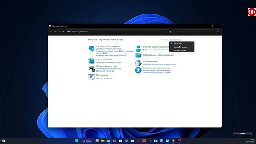
Task: Click the Поиск box on the taskbar
Action: click(x=87, y=141)
